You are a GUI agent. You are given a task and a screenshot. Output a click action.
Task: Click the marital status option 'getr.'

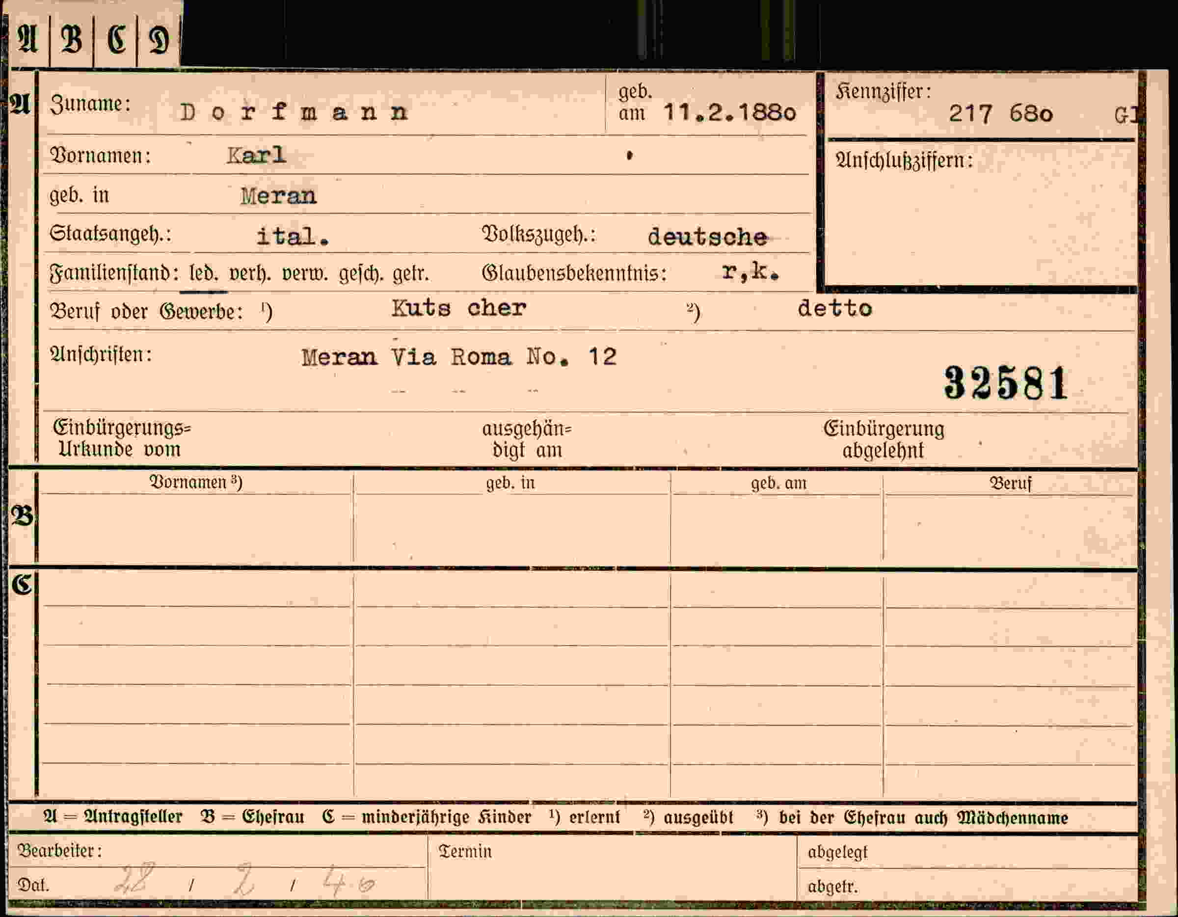410,274
